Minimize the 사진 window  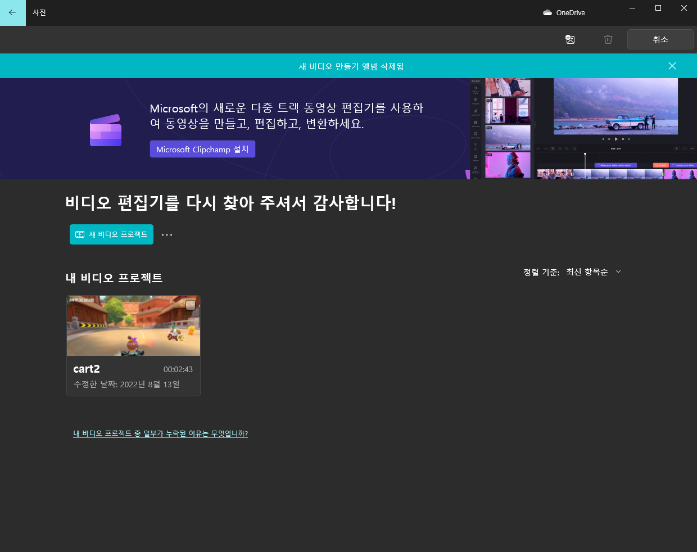pos(632,8)
